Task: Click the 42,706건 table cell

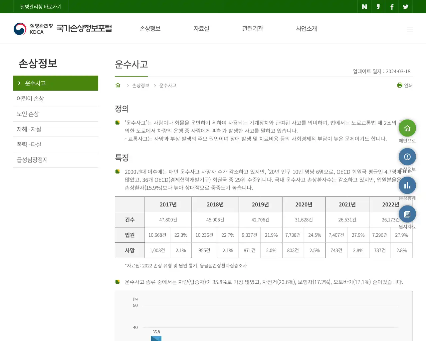Action: 260,220
